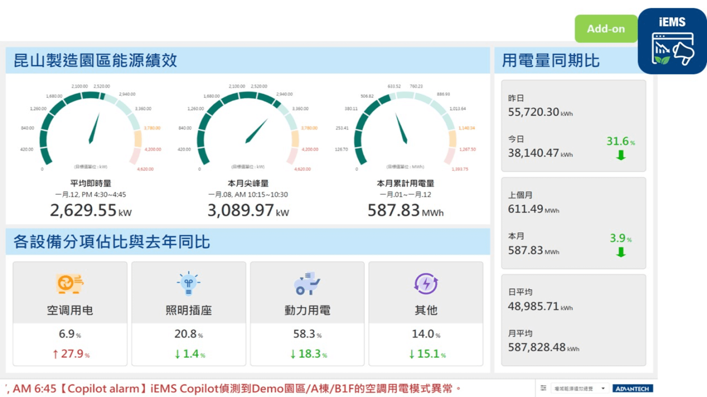Click the 31.6% comparison value

(x=621, y=141)
